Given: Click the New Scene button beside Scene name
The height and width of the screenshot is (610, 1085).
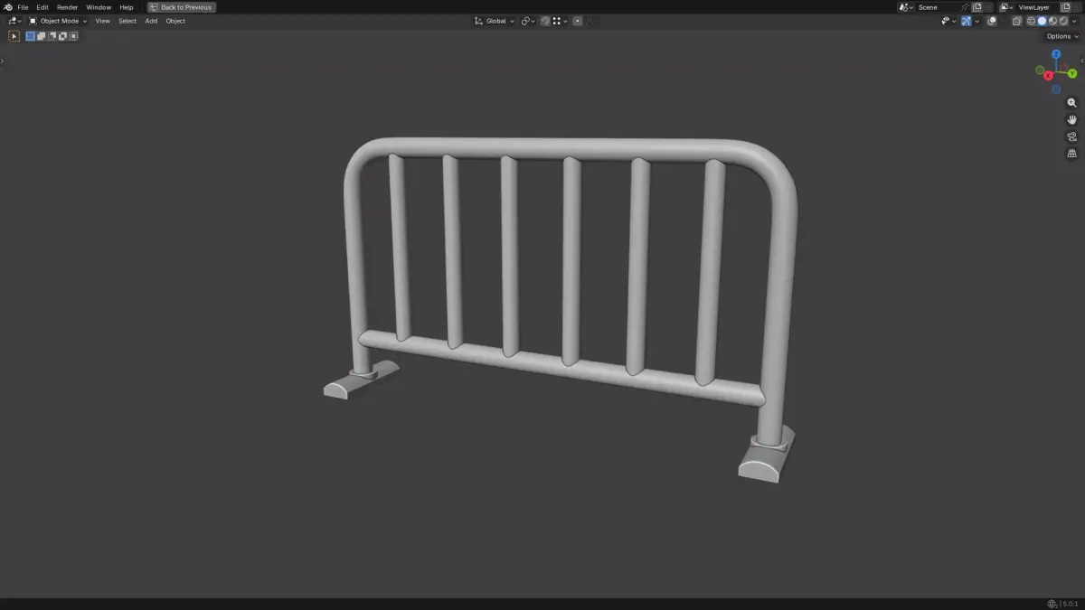Looking at the screenshot, I should pos(977,6).
